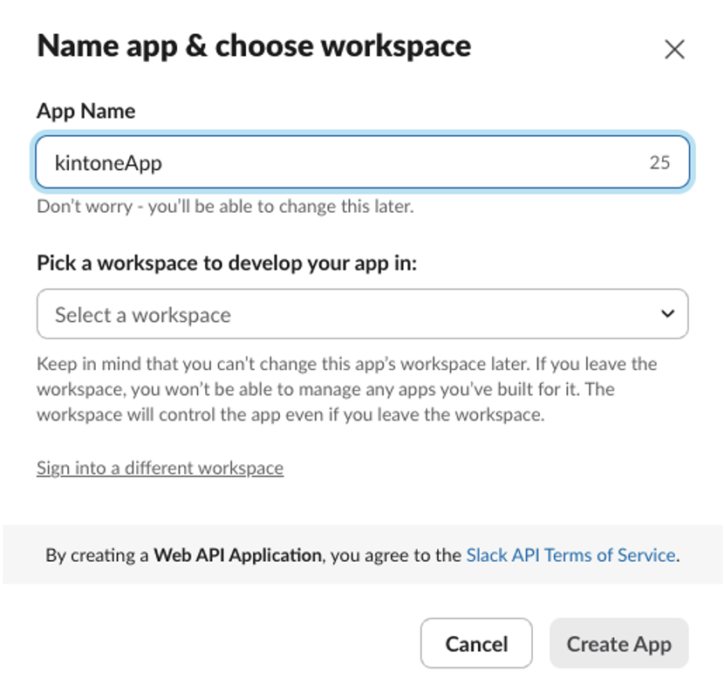724x698 pixels.
Task: Click the kintoneApp text inside the field
Action: pyautogui.click(x=108, y=163)
